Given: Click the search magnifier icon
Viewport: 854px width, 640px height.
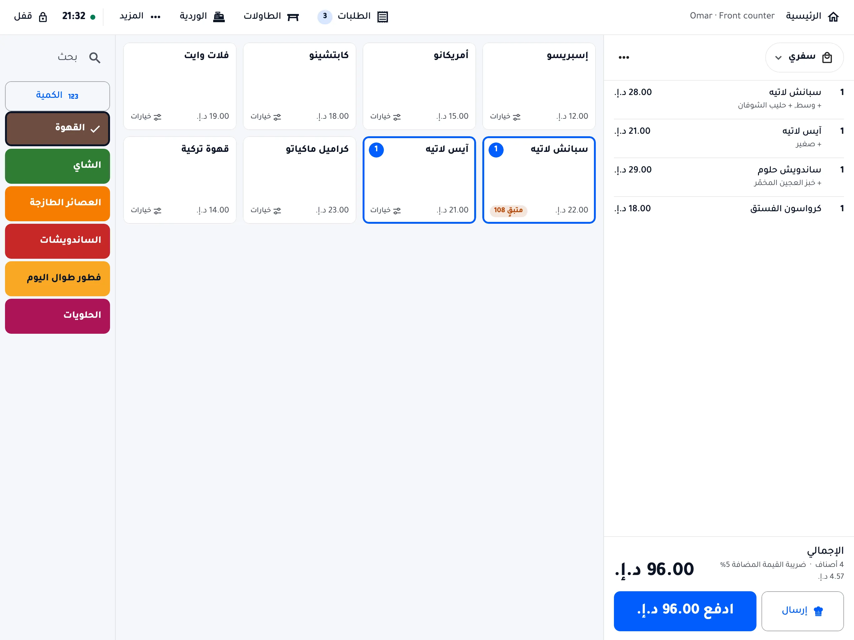Looking at the screenshot, I should (x=95, y=57).
